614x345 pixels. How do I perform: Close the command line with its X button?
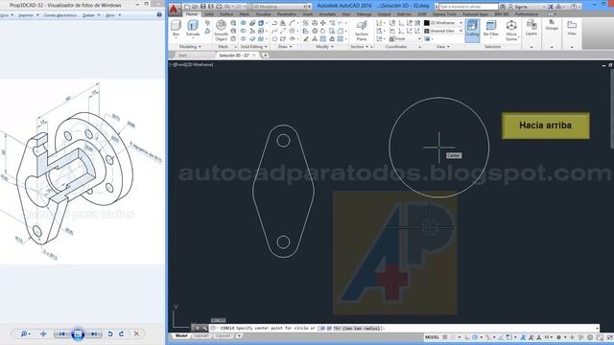click(198, 328)
